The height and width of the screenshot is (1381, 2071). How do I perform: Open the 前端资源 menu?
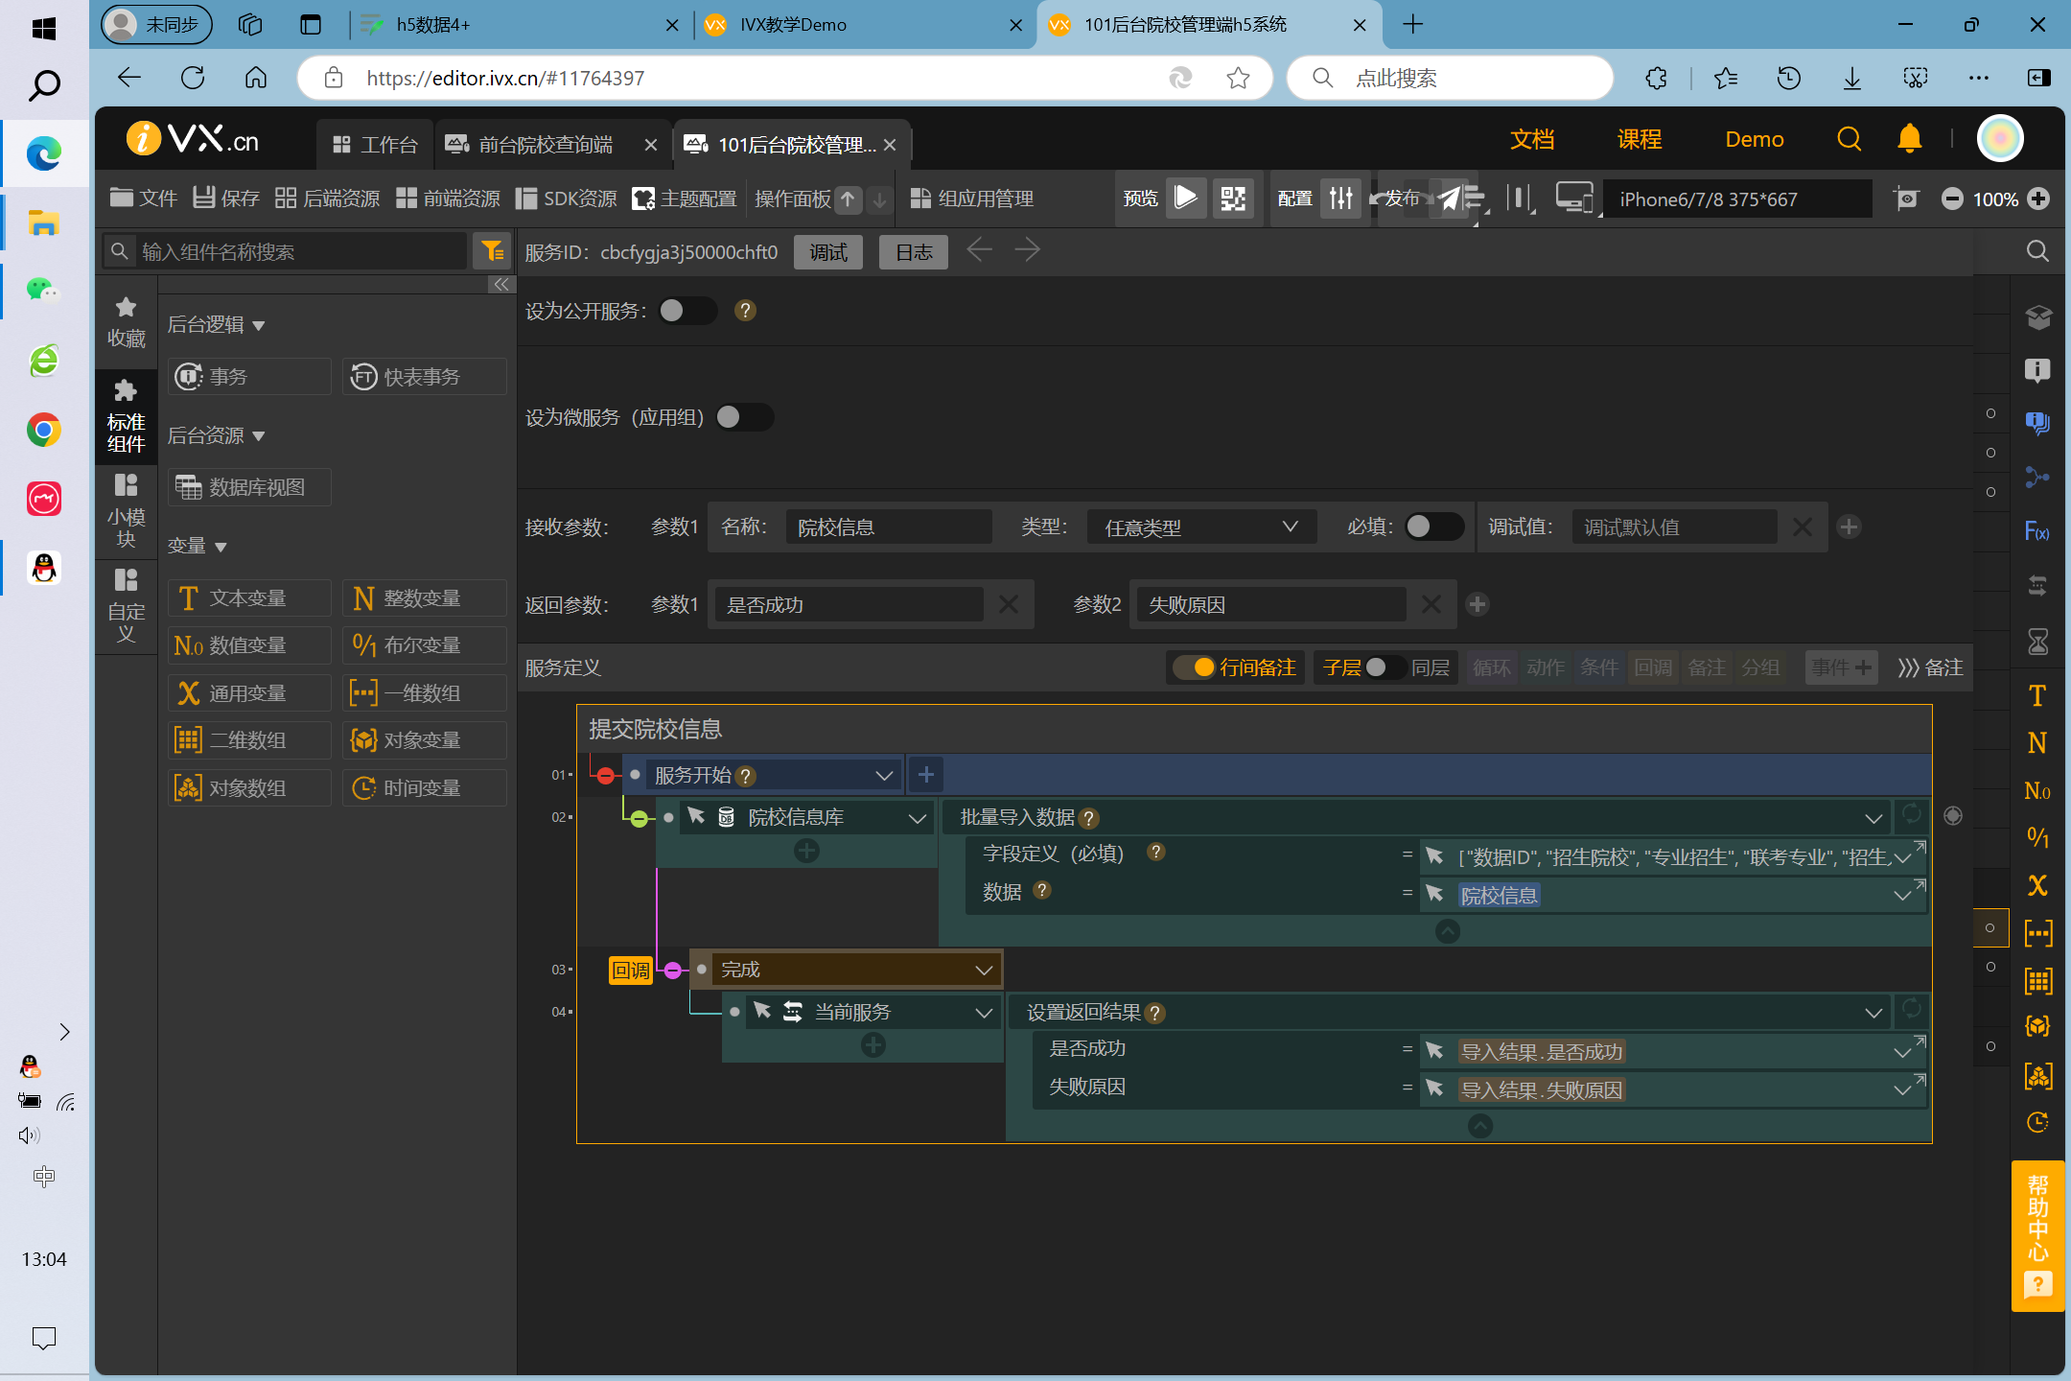pyautogui.click(x=448, y=199)
